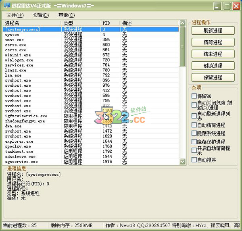242x231 pixels.
Task: Click the 精简进程 button
Action: pyautogui.click(x=213, y=42)
